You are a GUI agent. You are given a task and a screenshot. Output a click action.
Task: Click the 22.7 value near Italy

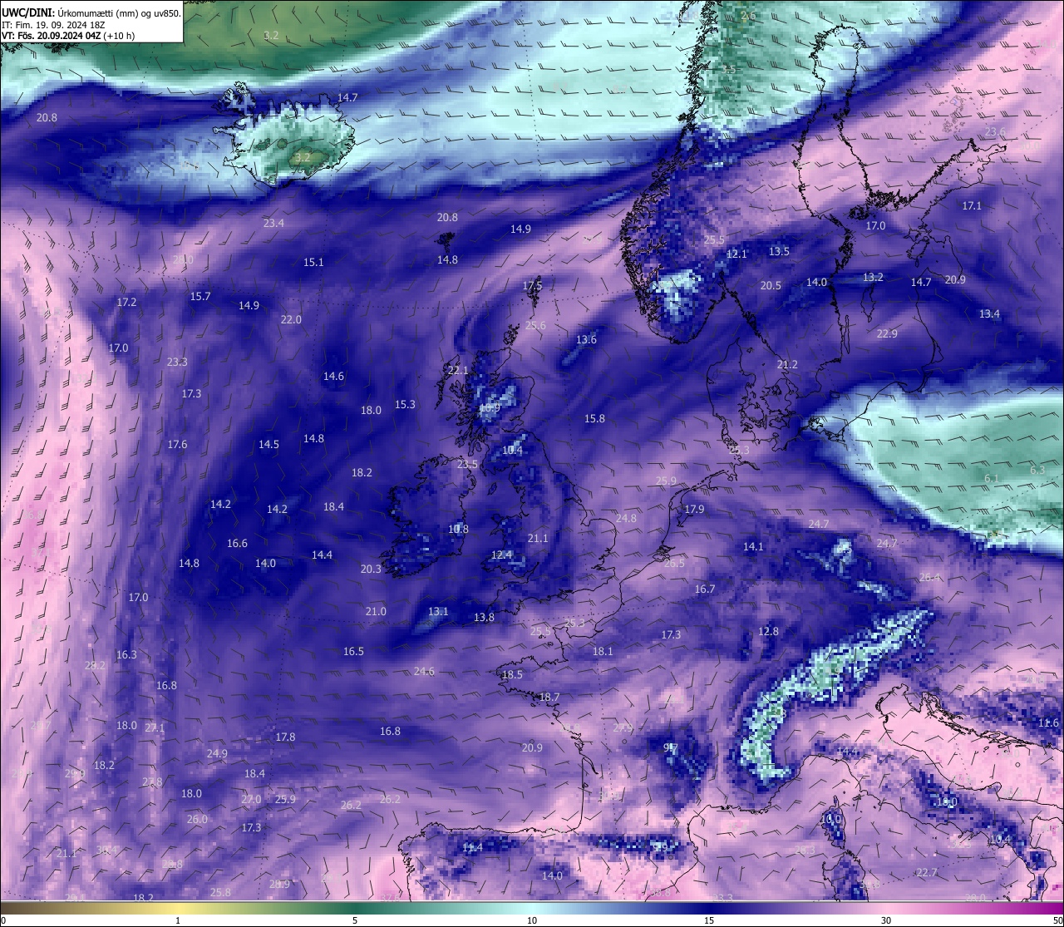point(926,872)
